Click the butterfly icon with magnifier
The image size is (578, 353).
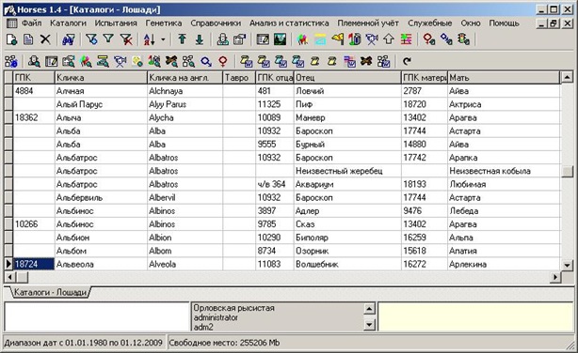click(x=171, y=61)
